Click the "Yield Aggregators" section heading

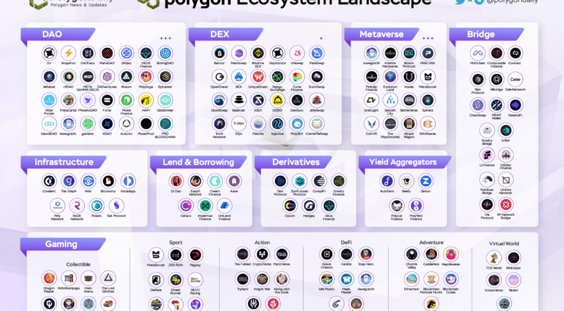(403, 162)
